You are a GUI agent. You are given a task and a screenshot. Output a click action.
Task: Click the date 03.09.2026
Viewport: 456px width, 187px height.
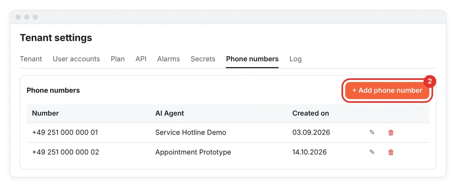coord(311,132)
